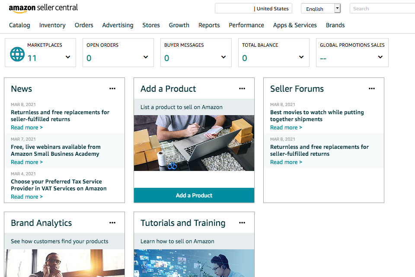This screenshot has width=415, height=277.
Task: Open headline about Amazon Small Business Academy webinars
Action: click(x=56, y=150)
